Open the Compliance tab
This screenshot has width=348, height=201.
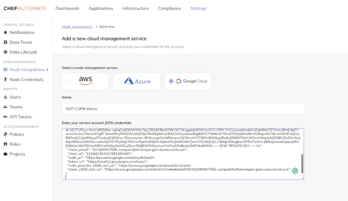click(170, 8)
